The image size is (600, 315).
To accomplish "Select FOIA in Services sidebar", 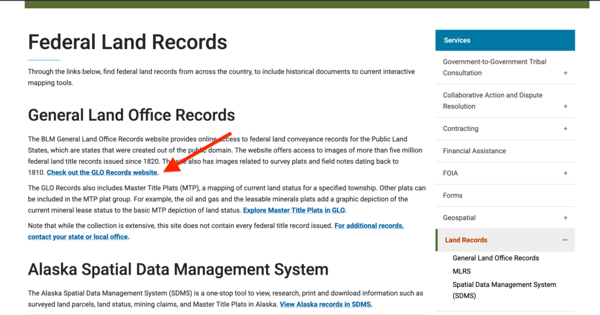I will click(x=450, y=174).
